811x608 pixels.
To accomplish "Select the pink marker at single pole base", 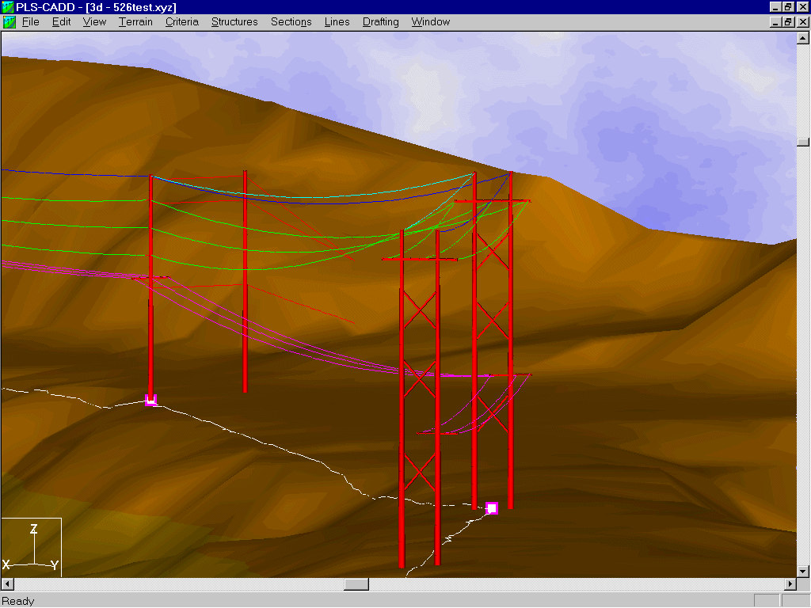I will (x=150, y=401).
